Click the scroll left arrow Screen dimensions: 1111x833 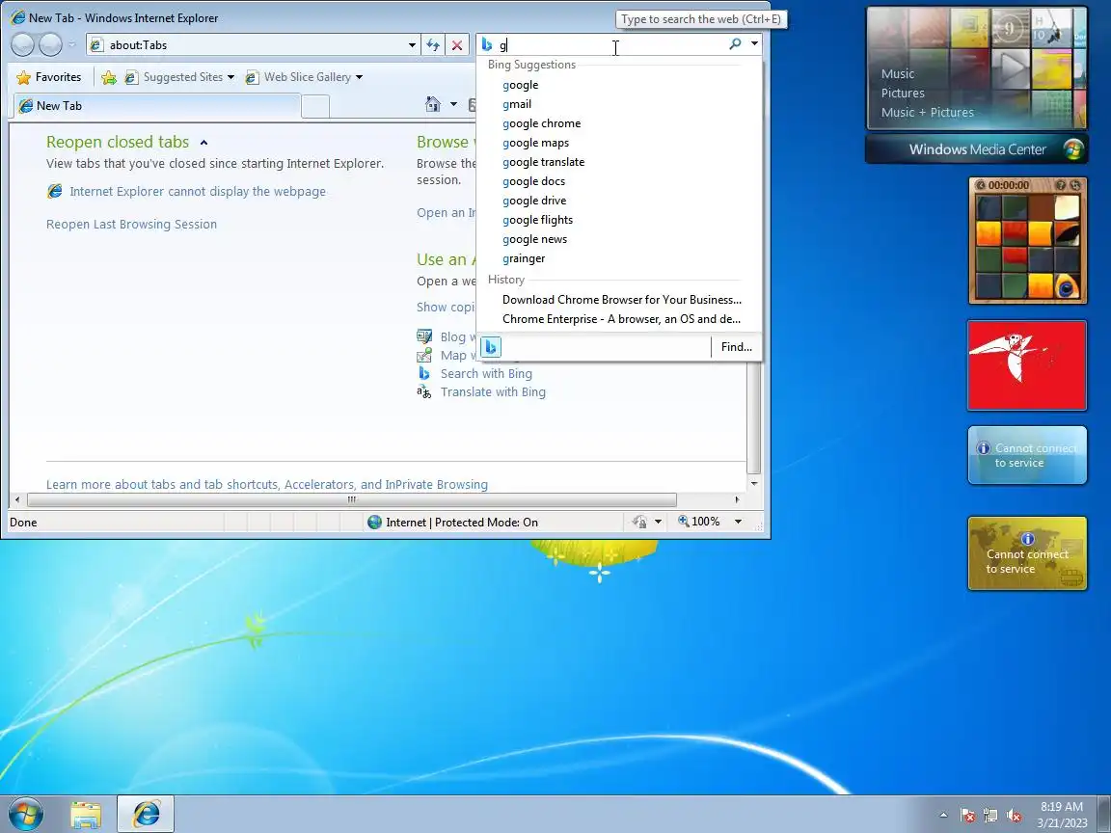17,500
